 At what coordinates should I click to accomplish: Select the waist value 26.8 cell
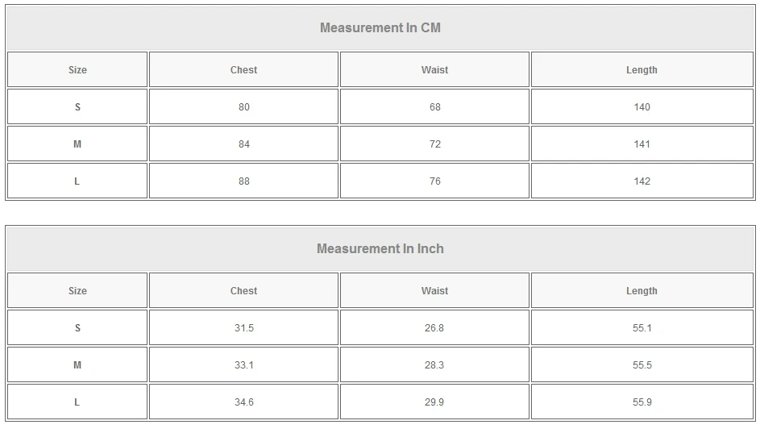coord(434,328)
